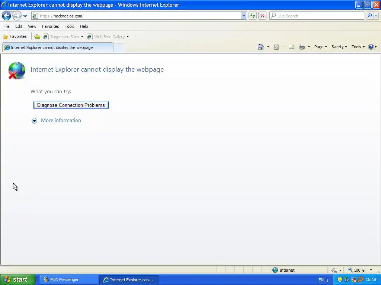Image resolution: width=381 pixels, height=285 pixels.
Task: Refresh the page with the green arrows icon
Action: pos(253,16)
